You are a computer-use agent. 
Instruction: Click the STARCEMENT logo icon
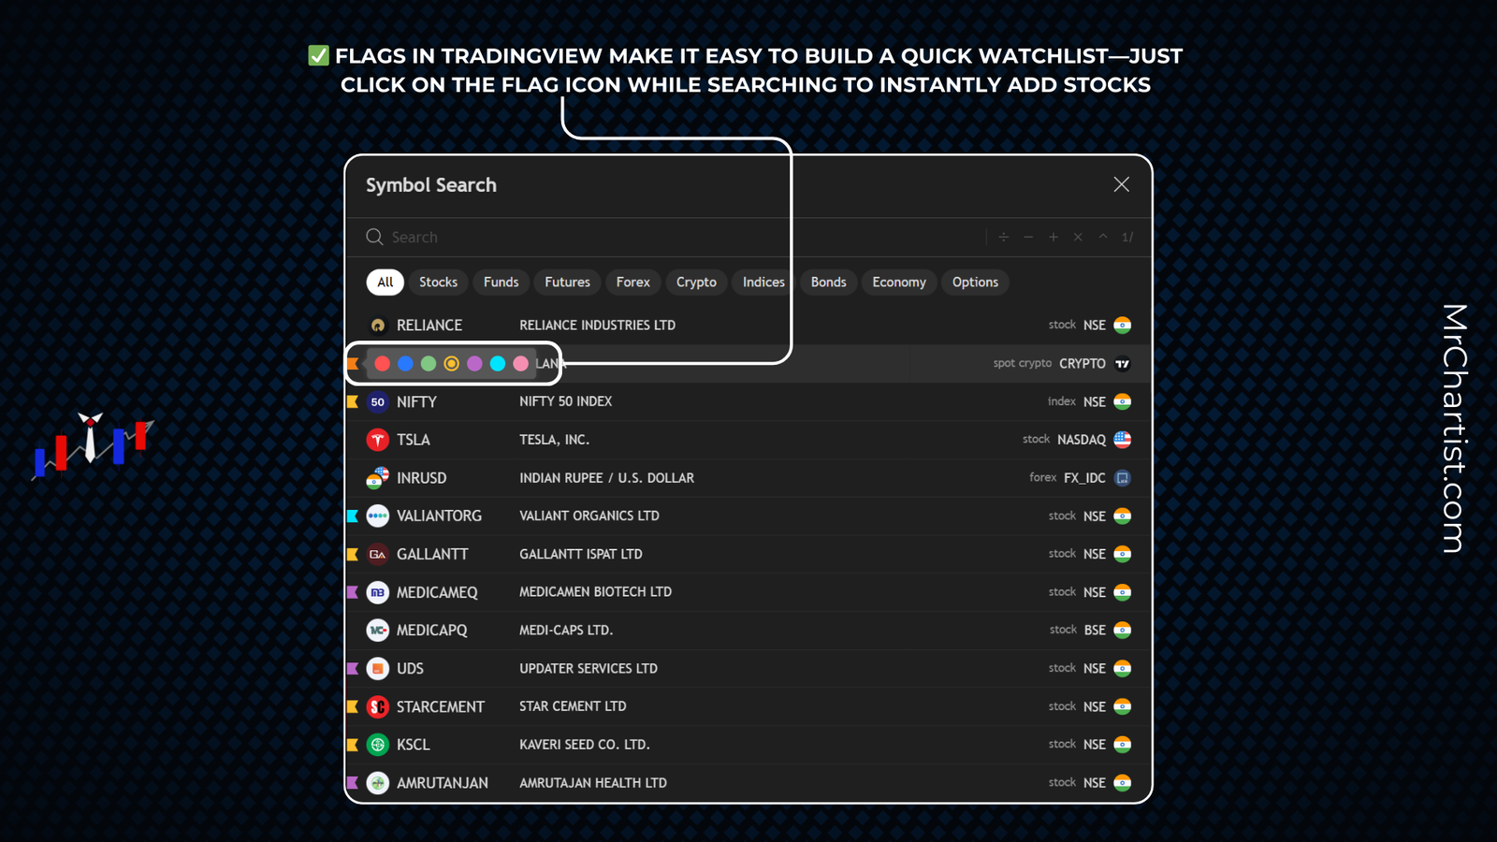pos(378,707)
